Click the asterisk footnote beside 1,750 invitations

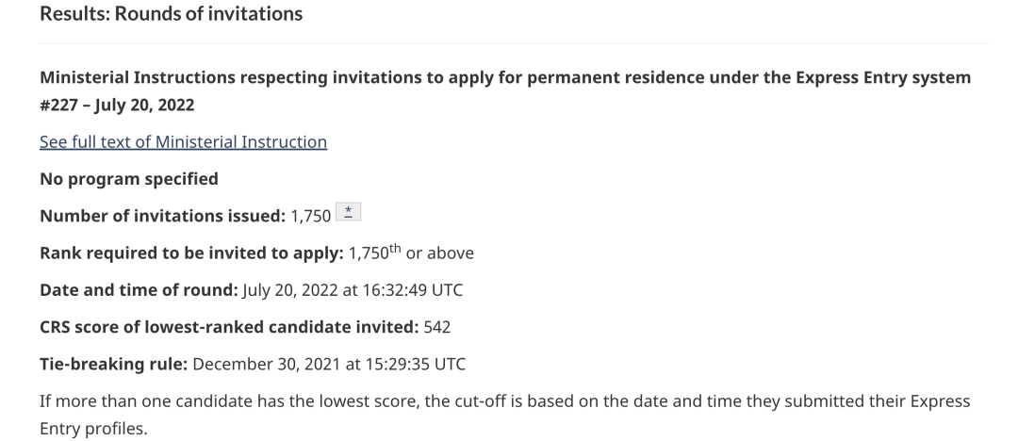(x=348, y=212)
